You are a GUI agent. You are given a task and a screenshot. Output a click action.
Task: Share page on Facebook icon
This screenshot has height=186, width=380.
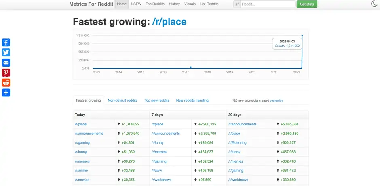[x=6, y=42]
